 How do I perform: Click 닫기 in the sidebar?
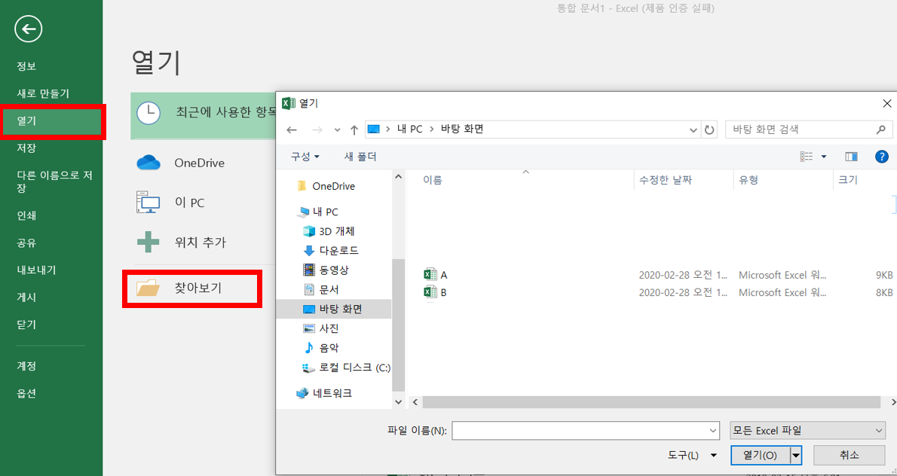[x=26, y=325]
